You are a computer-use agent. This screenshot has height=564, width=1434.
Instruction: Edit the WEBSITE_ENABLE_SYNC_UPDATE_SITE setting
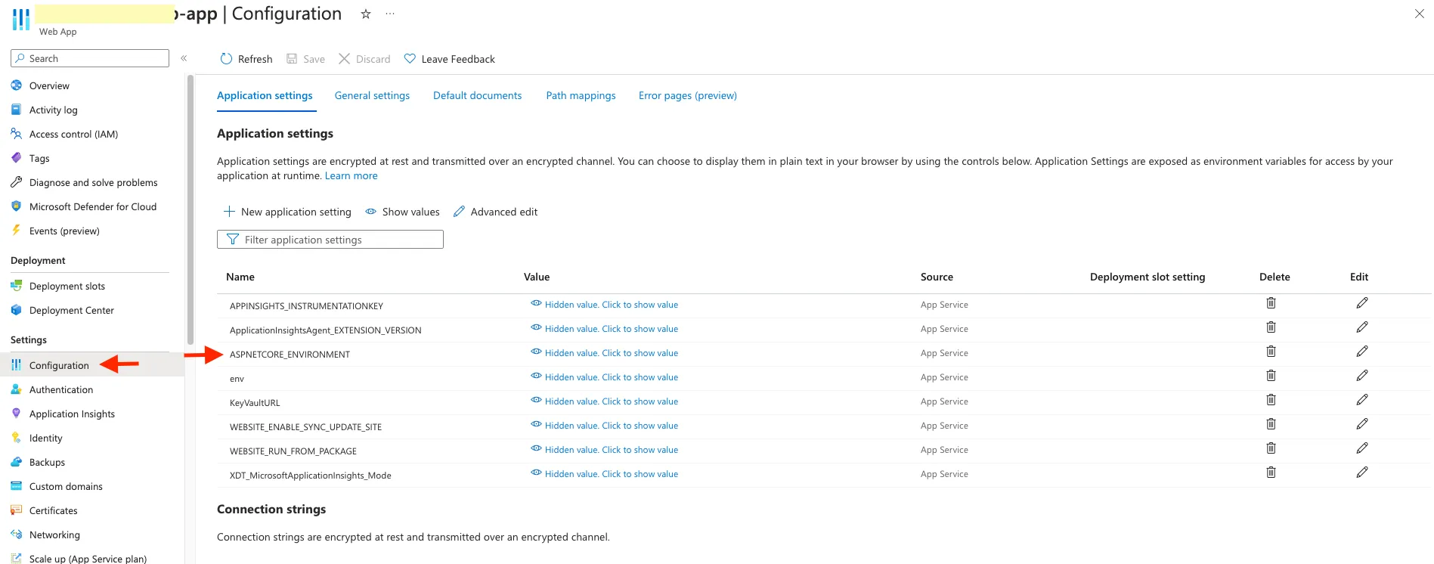click(x=1362, y=424)
